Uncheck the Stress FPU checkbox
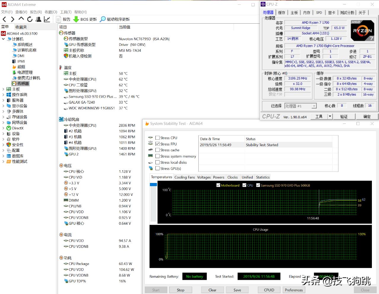Viewport: 379px width, 294px height. [158, 144]
